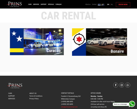The image size is (137, 109).
Task: Select the Bonaire flag icon in header
Action: pyautogui.click(x=103, y=5)
